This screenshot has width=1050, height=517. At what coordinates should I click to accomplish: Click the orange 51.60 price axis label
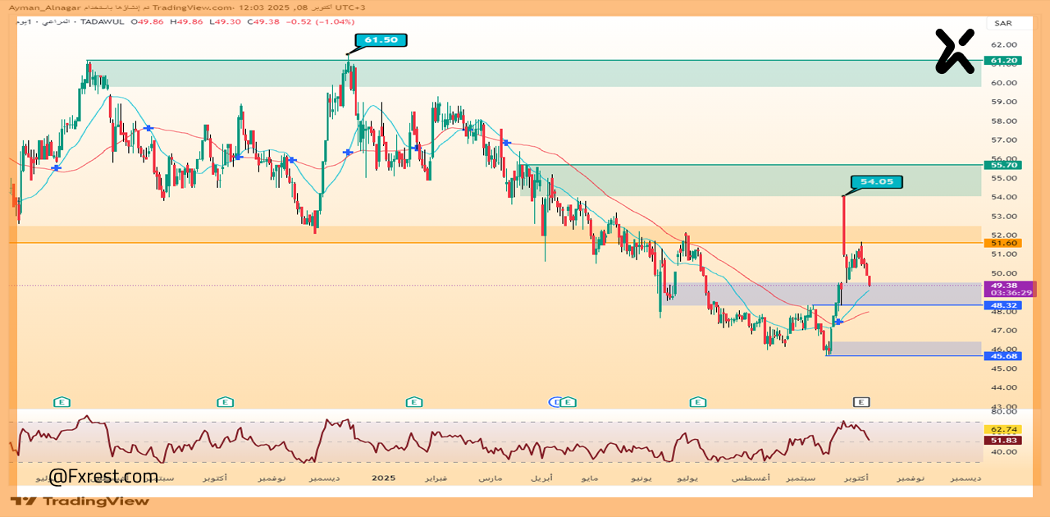tap(1004, 243)
